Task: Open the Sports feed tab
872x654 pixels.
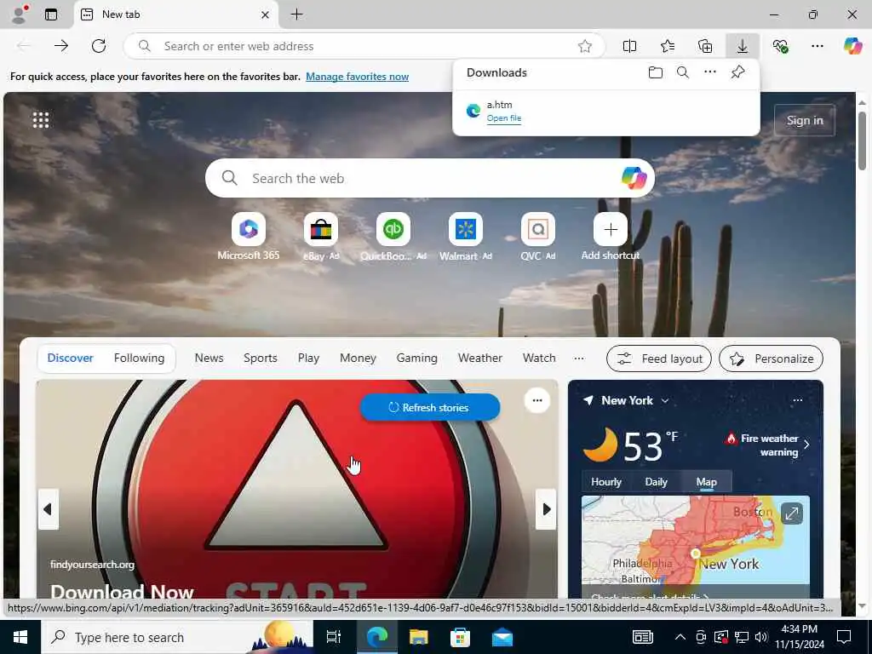Action: (x=261, y=359)
